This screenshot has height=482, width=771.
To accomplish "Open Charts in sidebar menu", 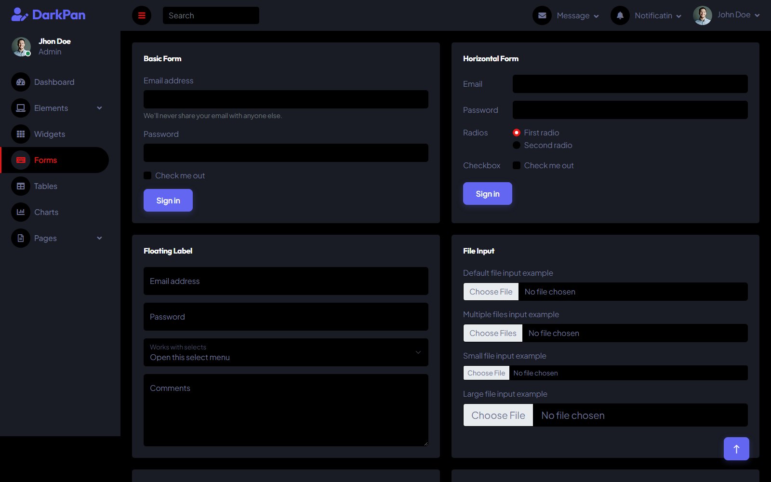I will 54,212.
